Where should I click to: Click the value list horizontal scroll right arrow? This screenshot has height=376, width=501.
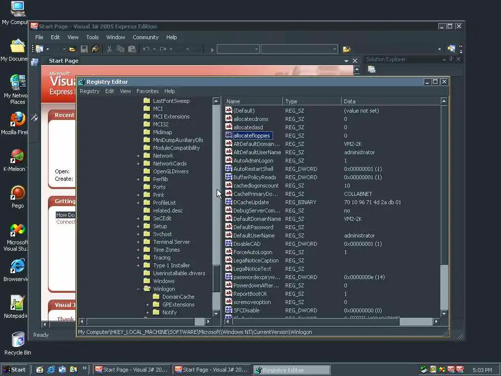click(436, 322)
